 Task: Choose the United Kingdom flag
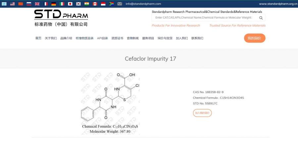coord(37,4)
